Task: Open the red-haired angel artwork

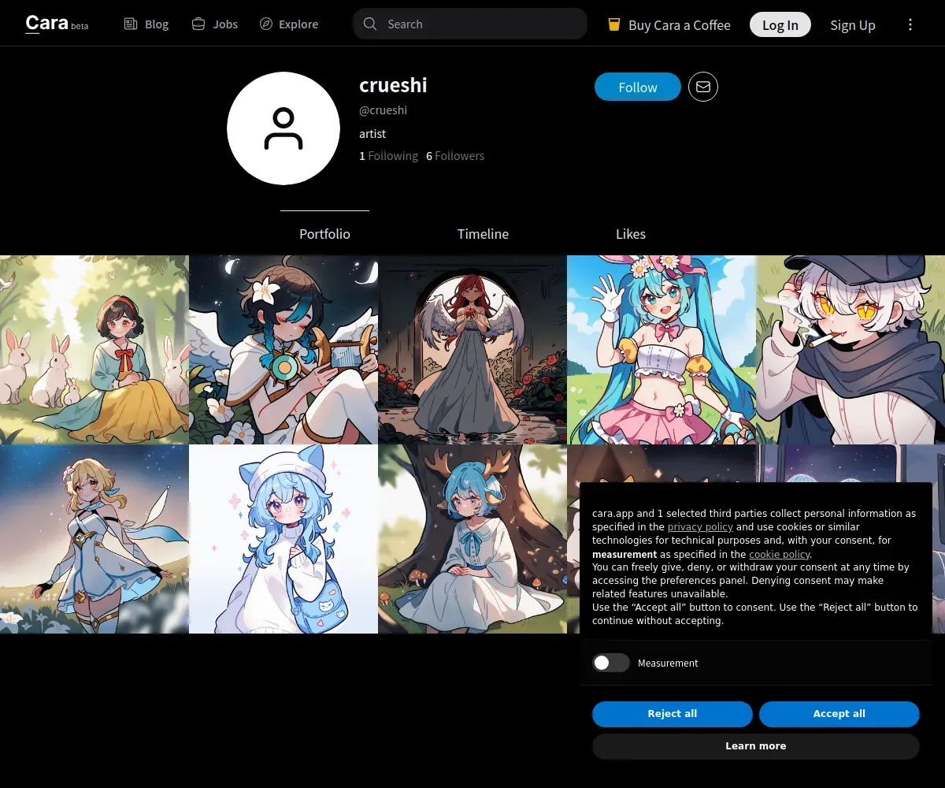Action: (x=472, y=350)
